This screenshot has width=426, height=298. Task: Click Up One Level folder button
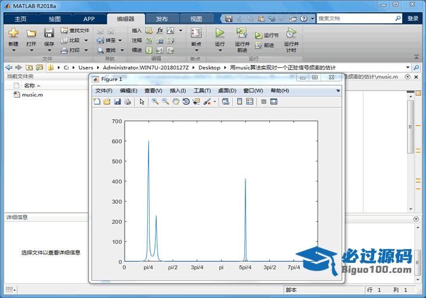coord(29,67)
